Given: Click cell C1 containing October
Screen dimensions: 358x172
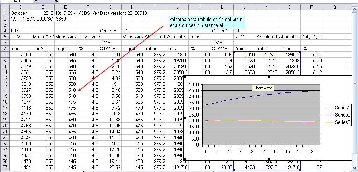Looking at the screenshot, I should pyautogui.click(x=21, y=13).
